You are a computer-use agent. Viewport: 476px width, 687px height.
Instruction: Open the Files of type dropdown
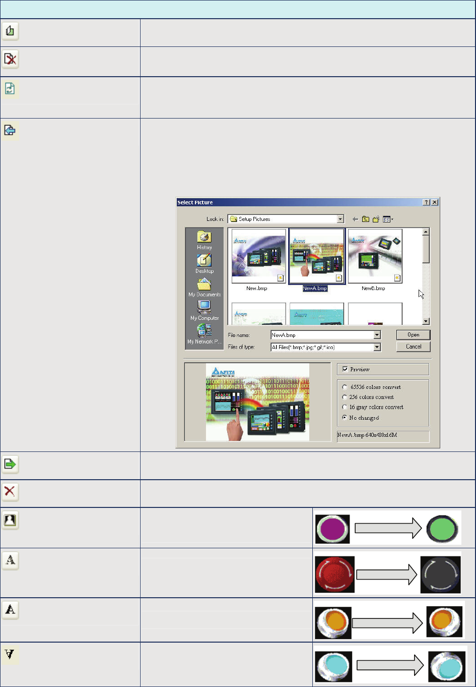point(377,347)
